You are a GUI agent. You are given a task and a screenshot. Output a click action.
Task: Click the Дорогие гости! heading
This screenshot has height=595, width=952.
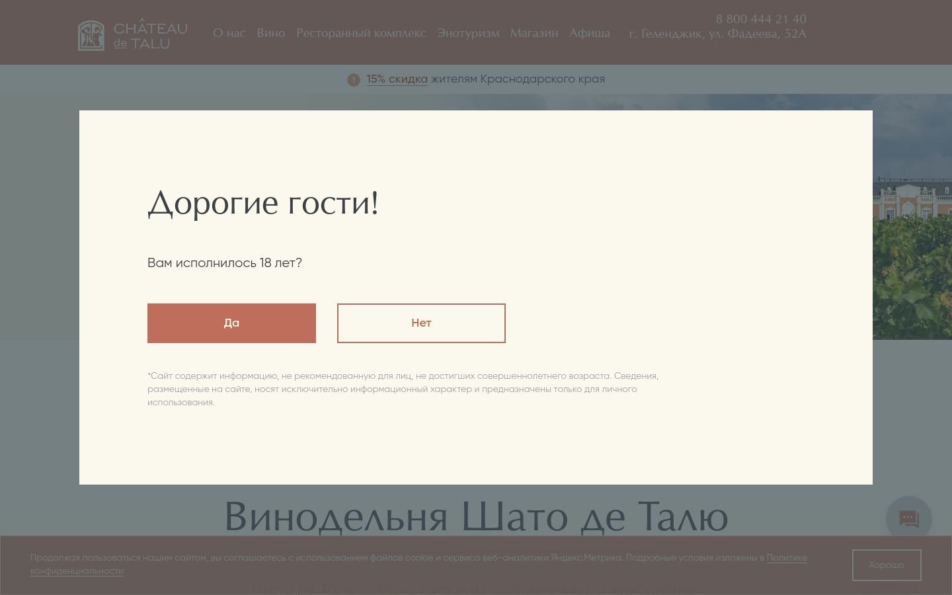coord(263,202)
